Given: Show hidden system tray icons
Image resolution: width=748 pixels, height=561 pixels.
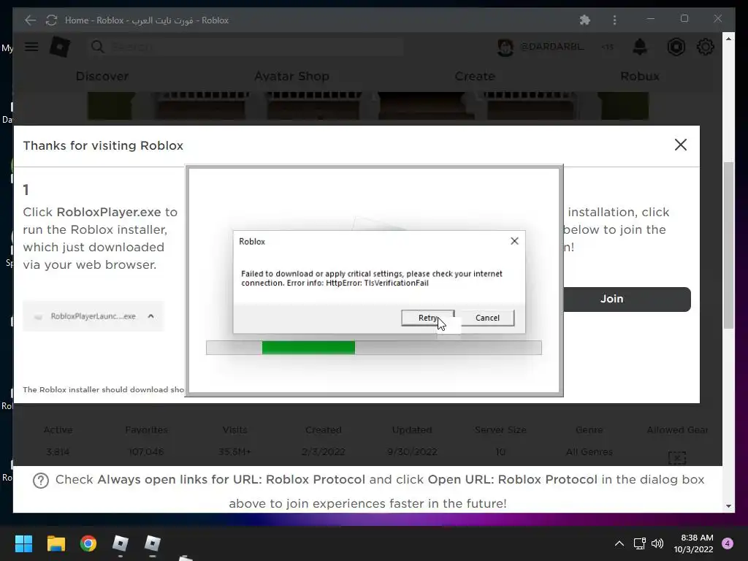Looking at the screenshot, I should (619, 543).
